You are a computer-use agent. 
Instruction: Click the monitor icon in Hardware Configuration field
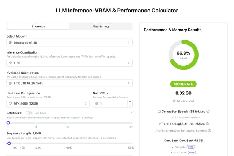(x=10, y=104)
